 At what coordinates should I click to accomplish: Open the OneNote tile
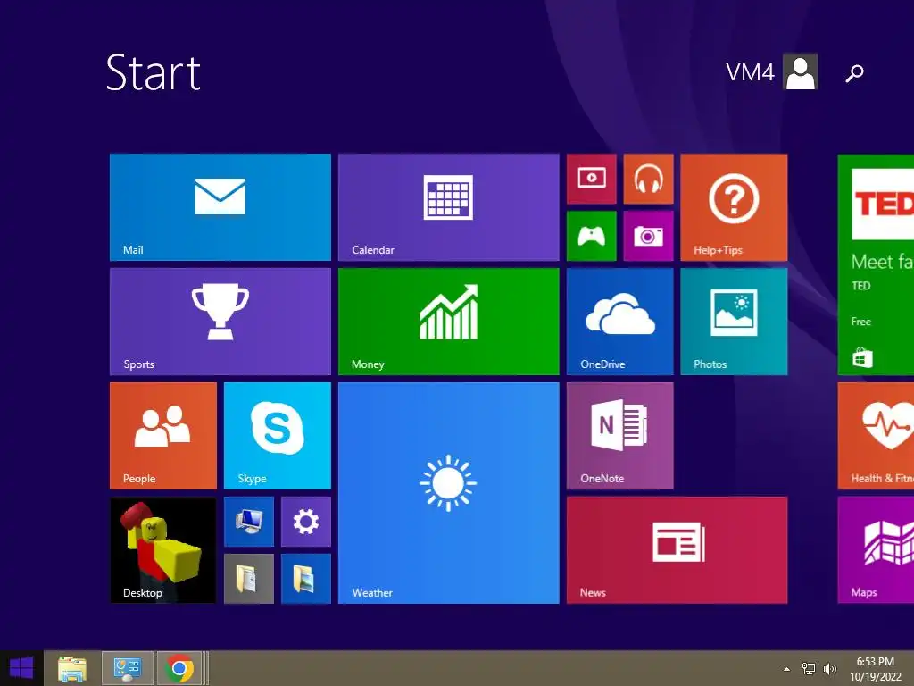click(620, 436)
